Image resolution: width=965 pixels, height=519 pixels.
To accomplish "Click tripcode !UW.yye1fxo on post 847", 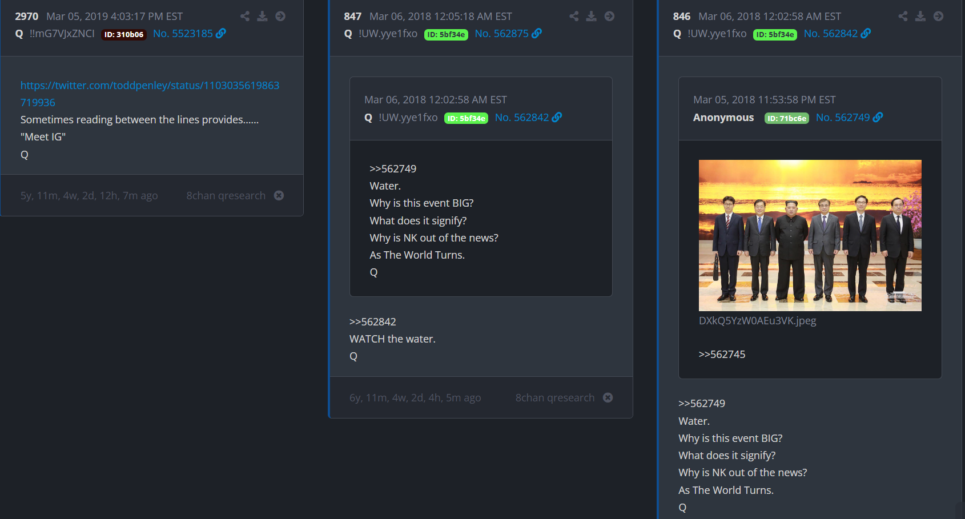I will (x=388, y=33).
